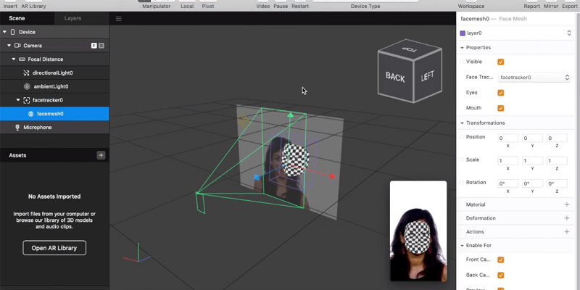Select the Scene tab
The image size is (580, 290).
pos(17,18)
